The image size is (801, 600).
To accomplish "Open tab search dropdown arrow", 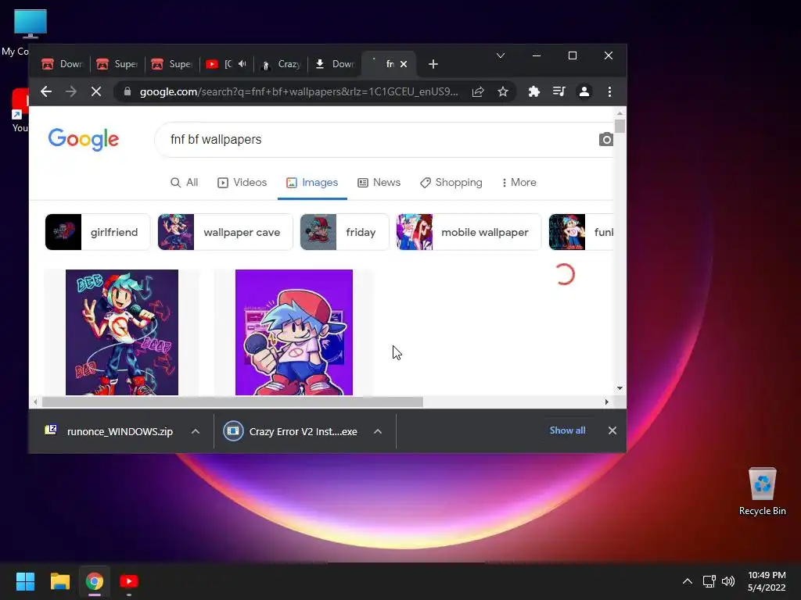I will click(x=501, y=55).
